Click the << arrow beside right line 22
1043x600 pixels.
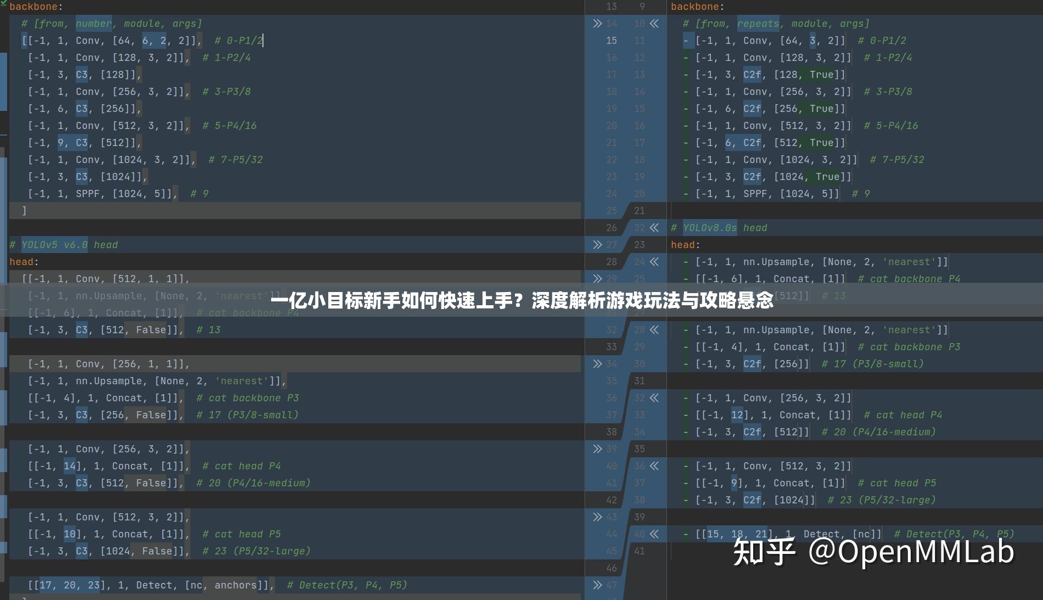[654, 228]
